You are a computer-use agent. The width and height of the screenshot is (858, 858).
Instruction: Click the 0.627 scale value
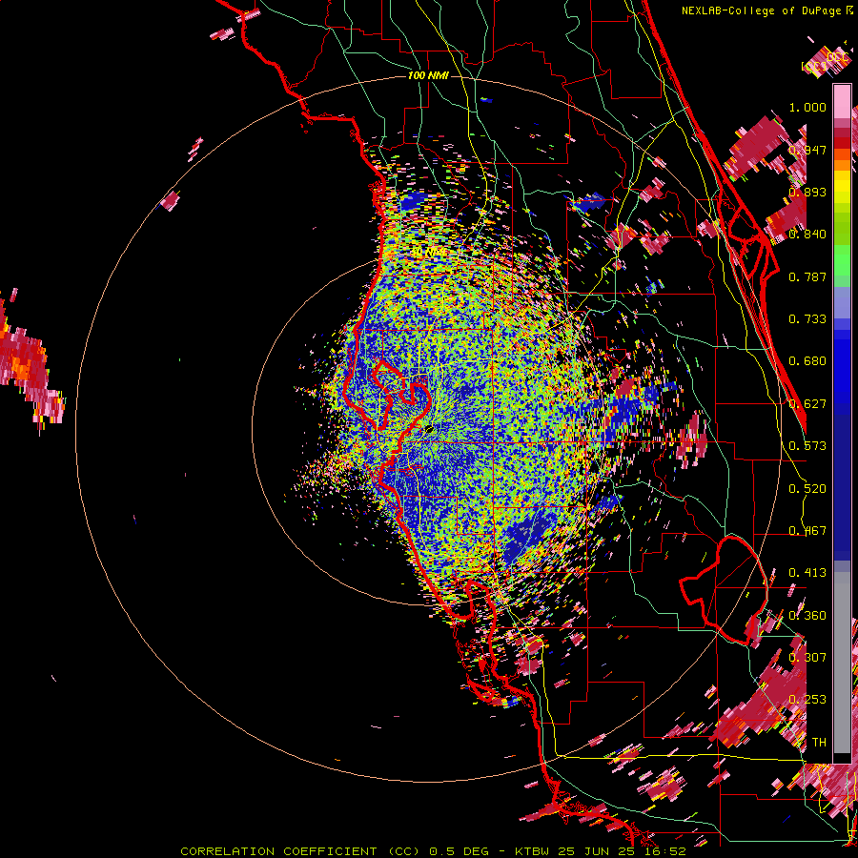point(807,404)
